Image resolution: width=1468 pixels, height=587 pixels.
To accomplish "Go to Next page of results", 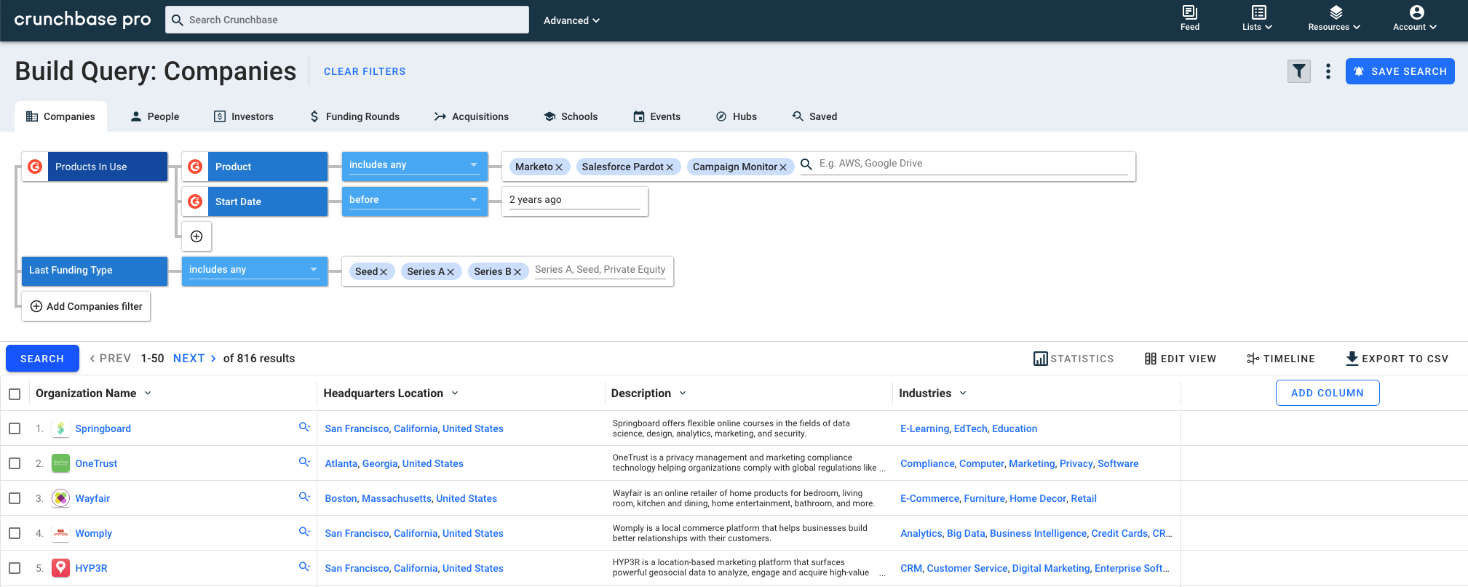I will (x=194, y=359).
